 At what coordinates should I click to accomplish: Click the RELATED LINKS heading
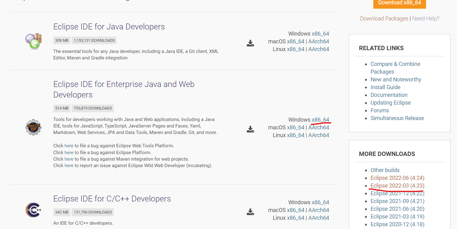coord(381,48)
